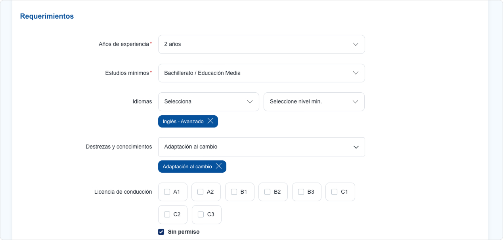
Task: Enable the C2 license checkbox
Action: [167, 215]
